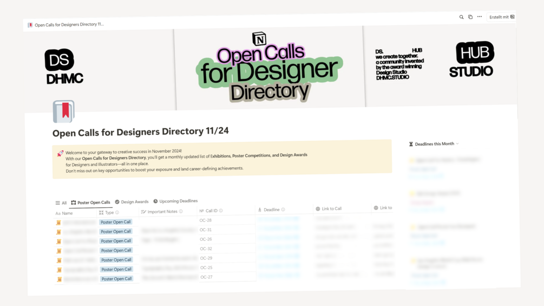Click the "Type" column header
This screenshot has height=306, width=544.
[109, 213]
